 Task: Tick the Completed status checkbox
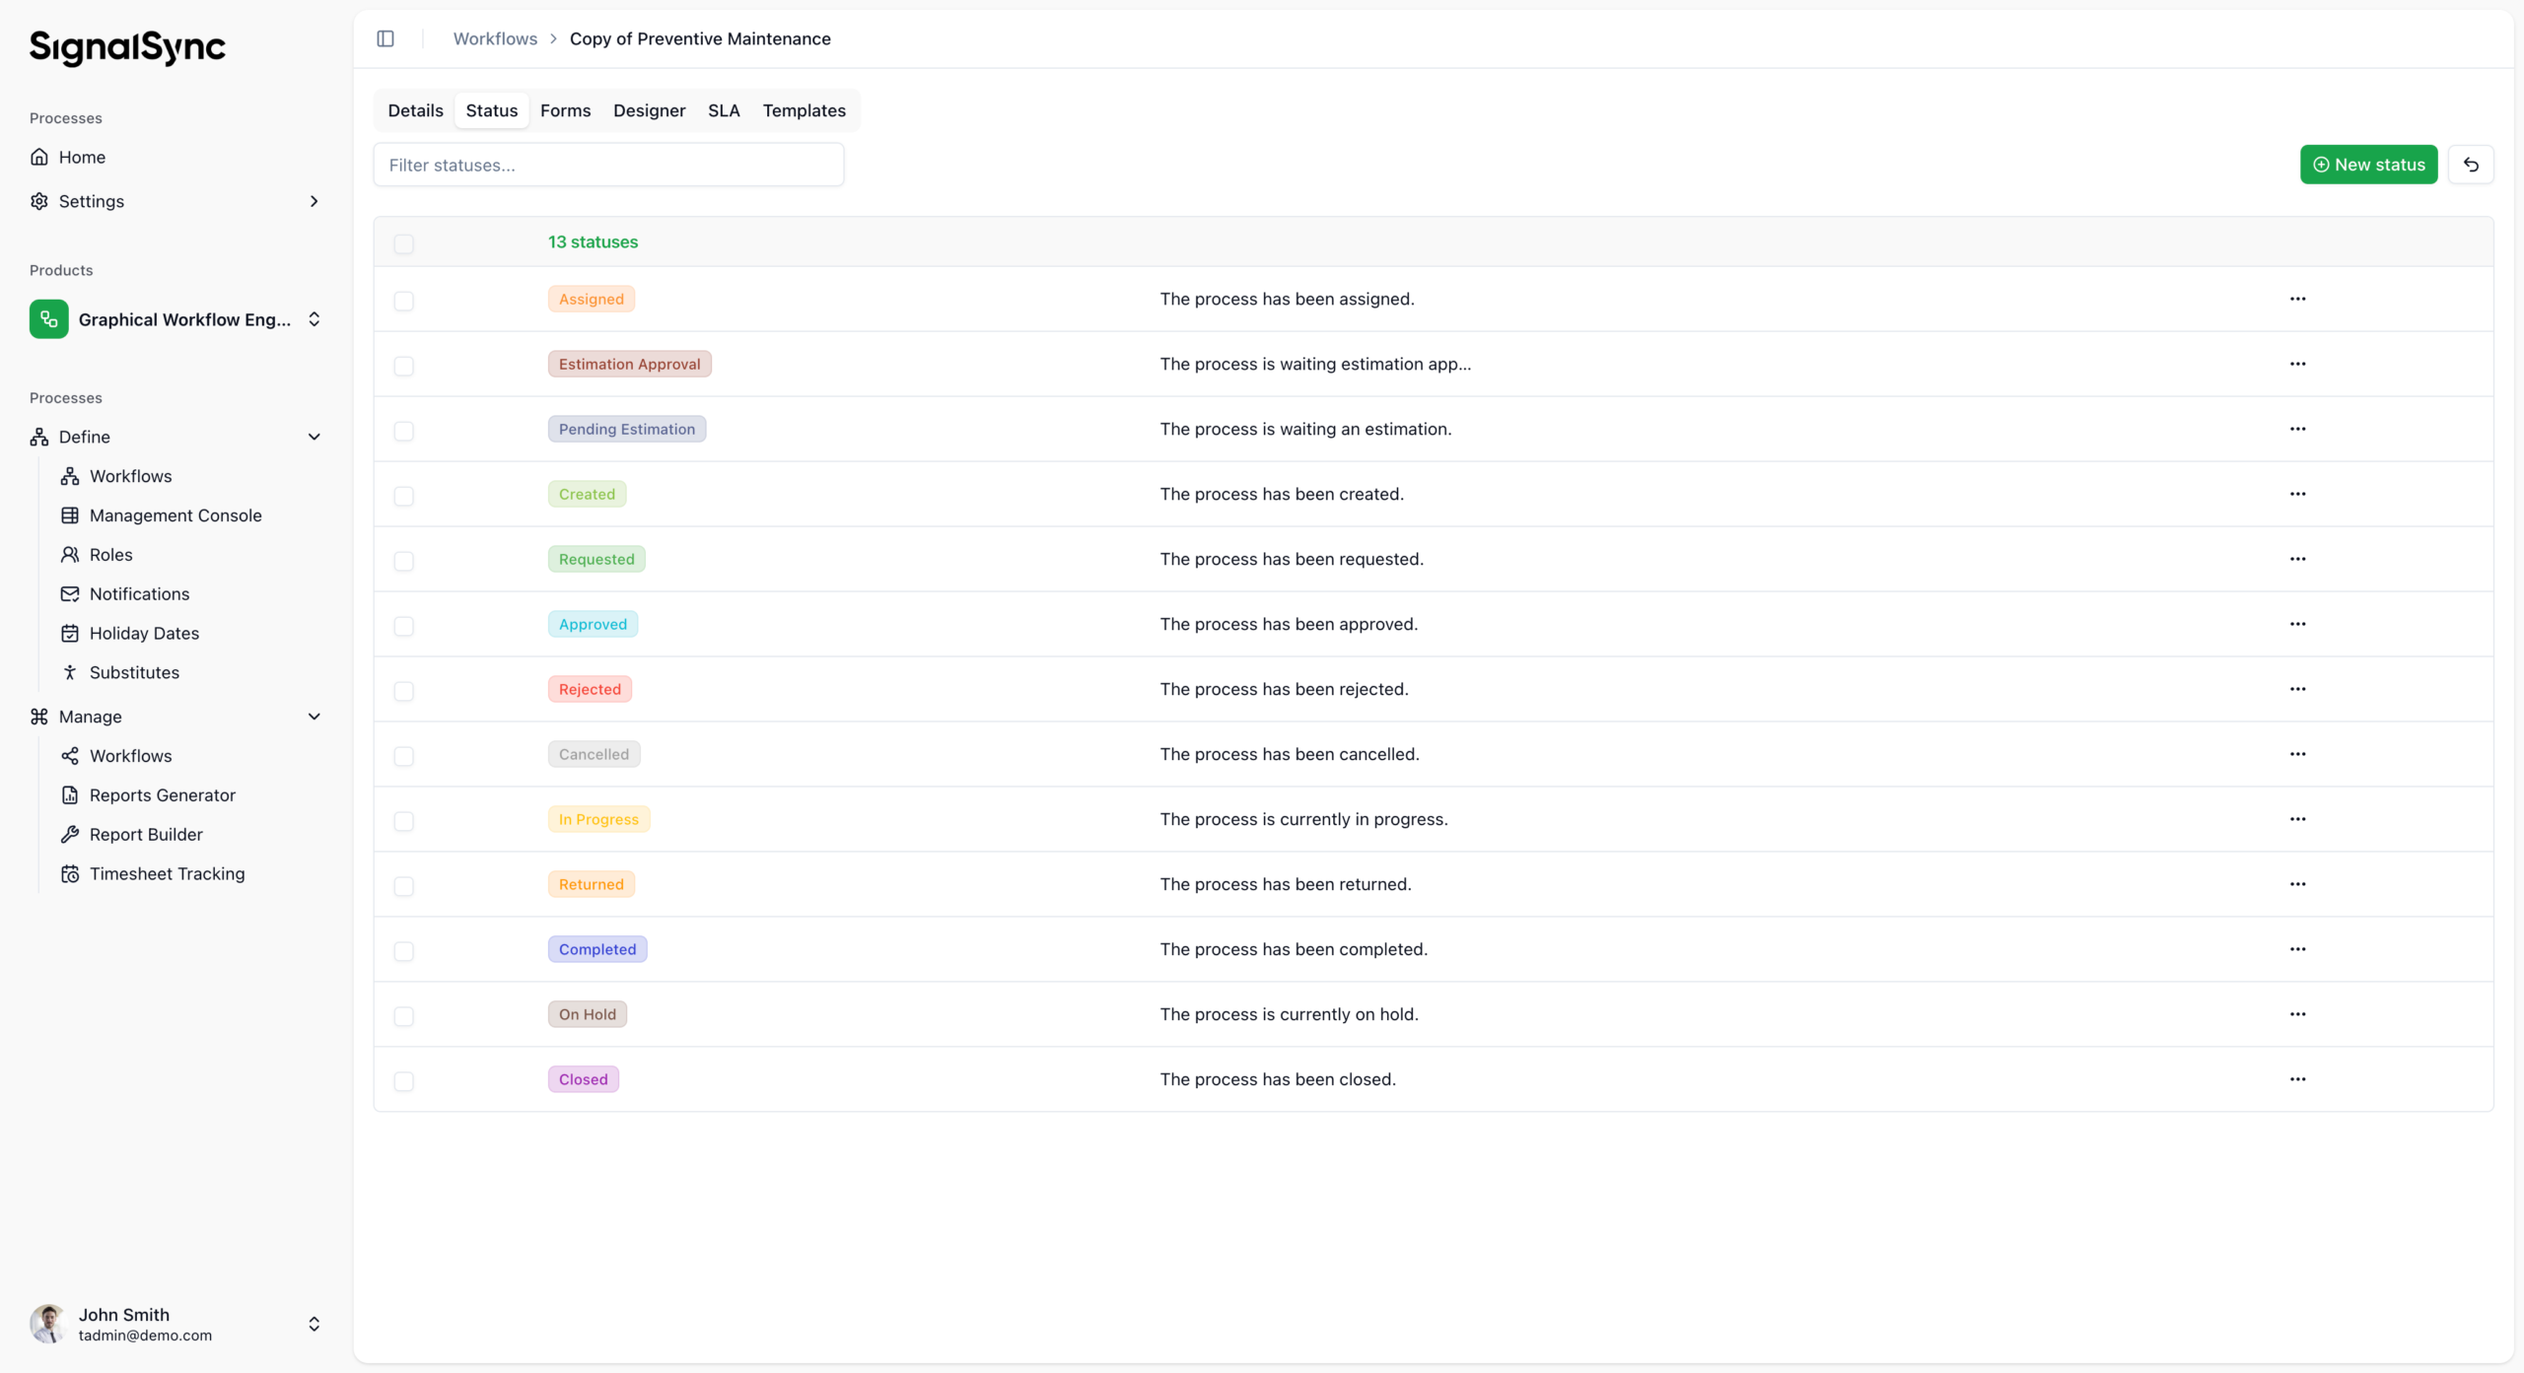(x=404, y=951)
